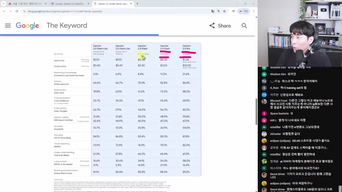Click Wisdom Kim's '외국인' chat message
Screen dimensions: 342x192
tap(292, 74)
